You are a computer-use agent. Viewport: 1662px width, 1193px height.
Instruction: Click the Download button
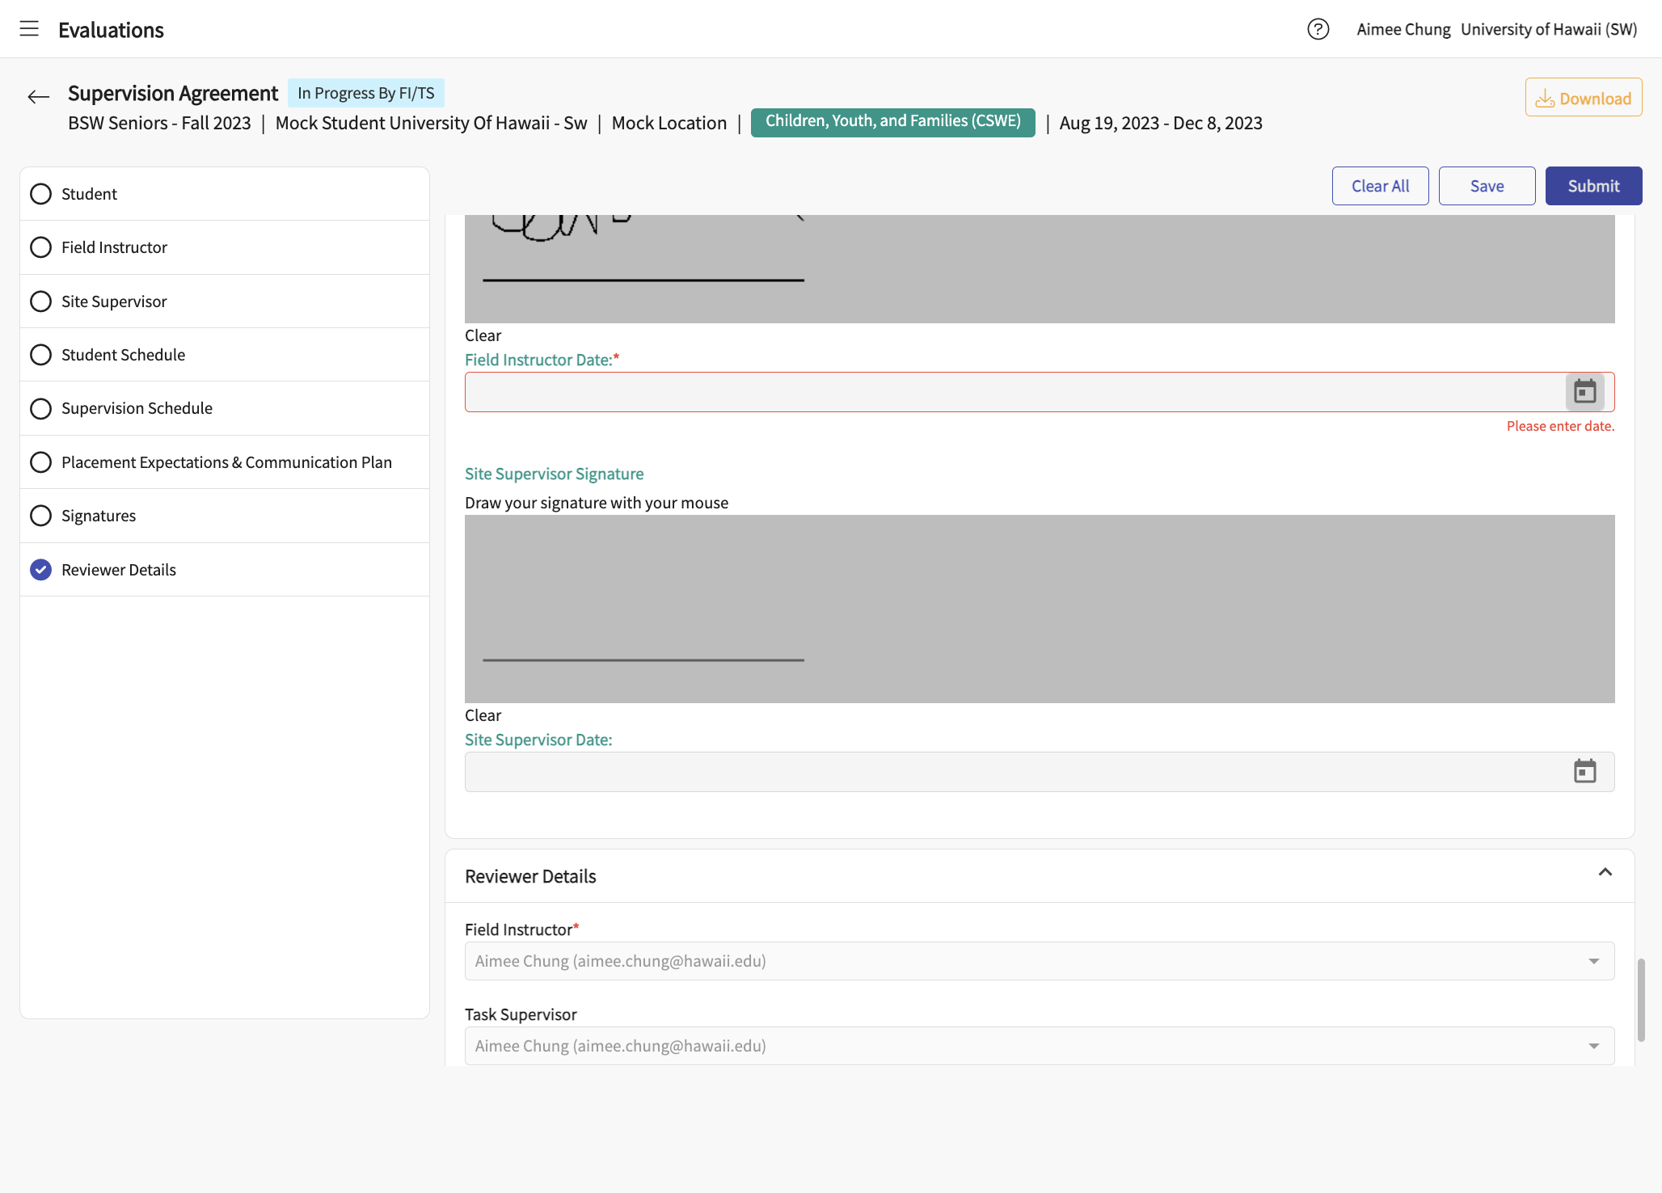(1583, 98)
